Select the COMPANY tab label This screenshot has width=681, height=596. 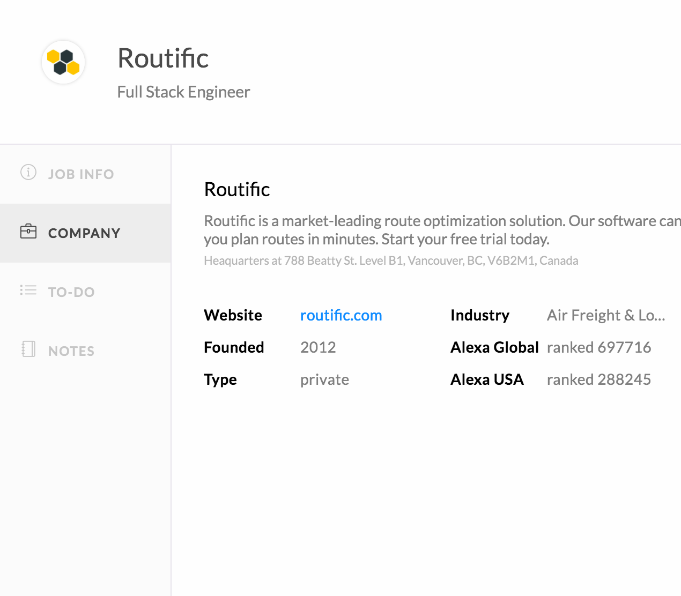pos(84,233)
